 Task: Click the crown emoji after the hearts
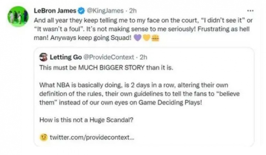[155, 39]
